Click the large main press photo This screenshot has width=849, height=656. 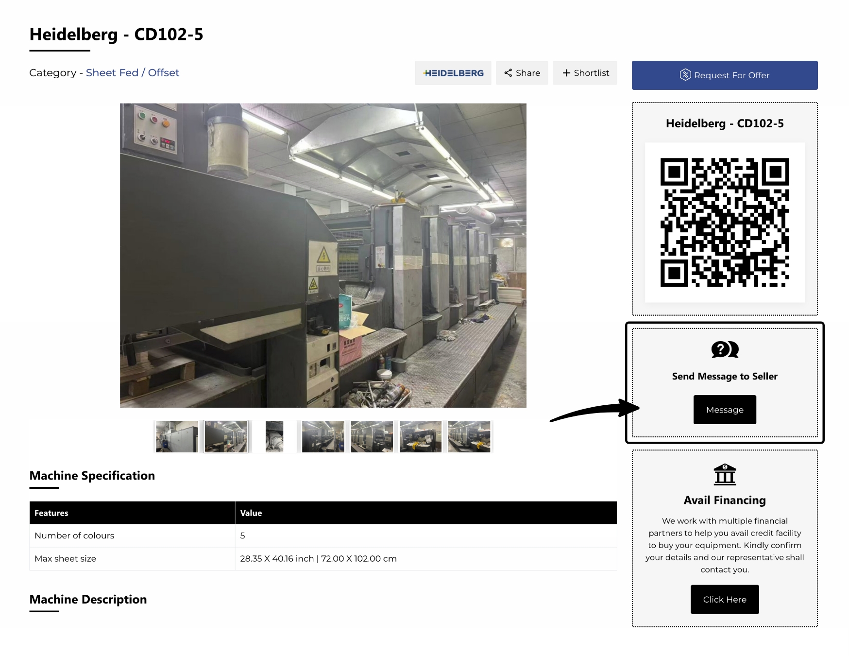323,255
